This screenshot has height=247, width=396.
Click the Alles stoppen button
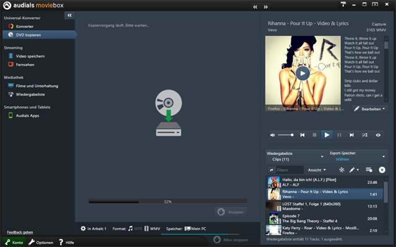click(x=231, y=240)
